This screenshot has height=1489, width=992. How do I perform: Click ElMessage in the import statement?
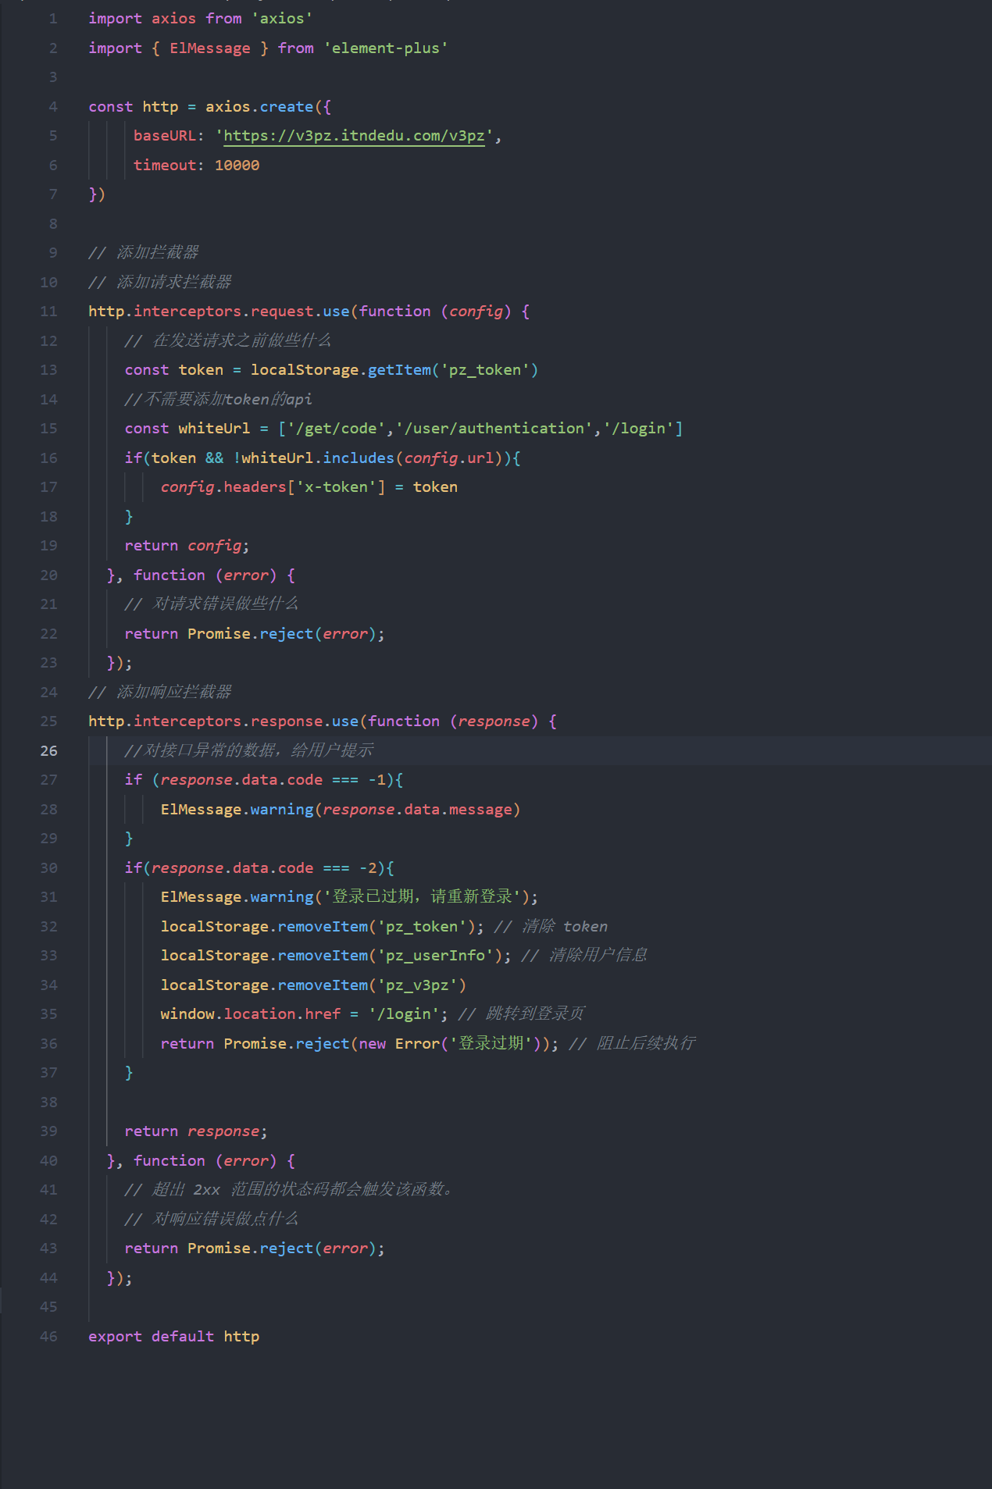click(x=210, y=48)
